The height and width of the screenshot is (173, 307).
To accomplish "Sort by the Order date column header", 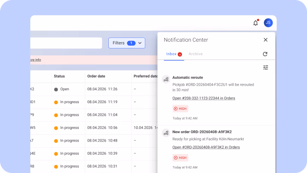I will pos(96,76).
